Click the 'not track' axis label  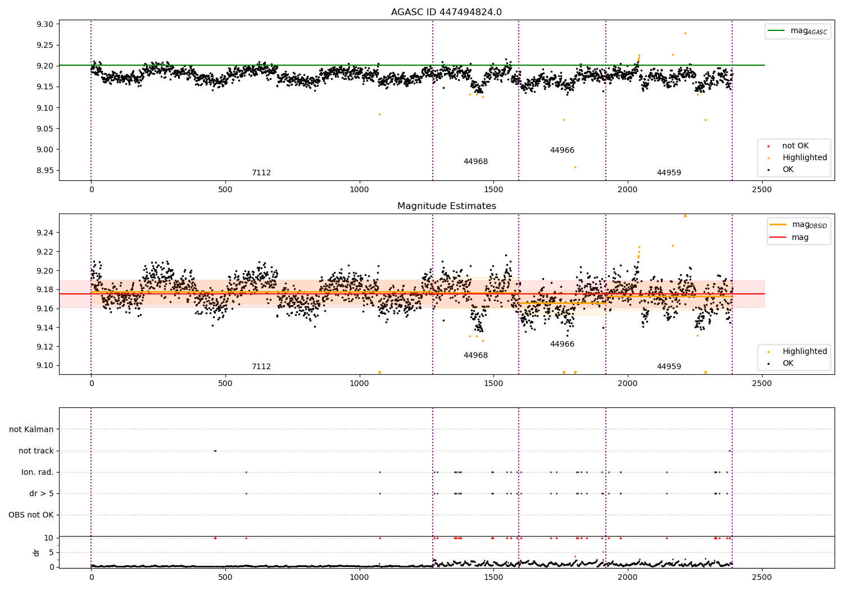(36, 451)
